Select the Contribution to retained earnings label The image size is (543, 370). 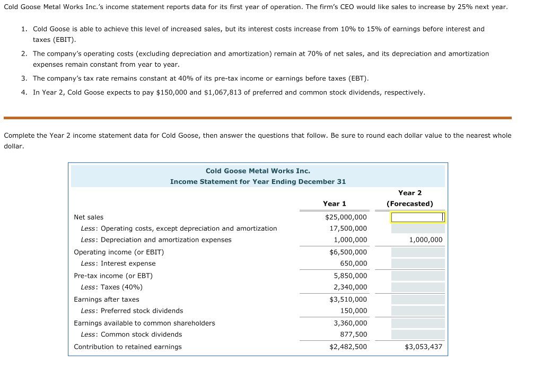point(127,346)
